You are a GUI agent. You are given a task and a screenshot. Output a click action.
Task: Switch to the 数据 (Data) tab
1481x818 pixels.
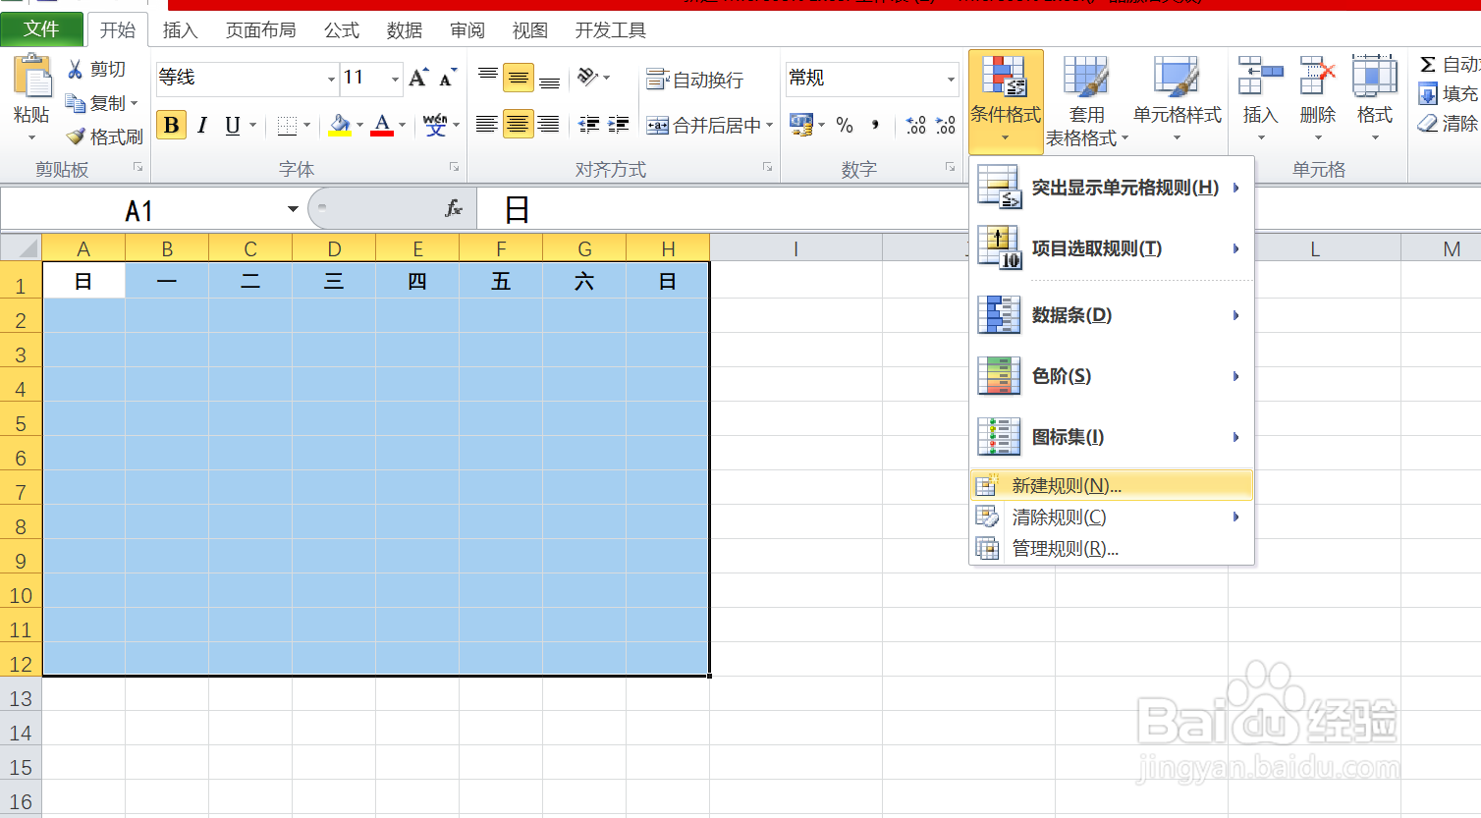404,30
